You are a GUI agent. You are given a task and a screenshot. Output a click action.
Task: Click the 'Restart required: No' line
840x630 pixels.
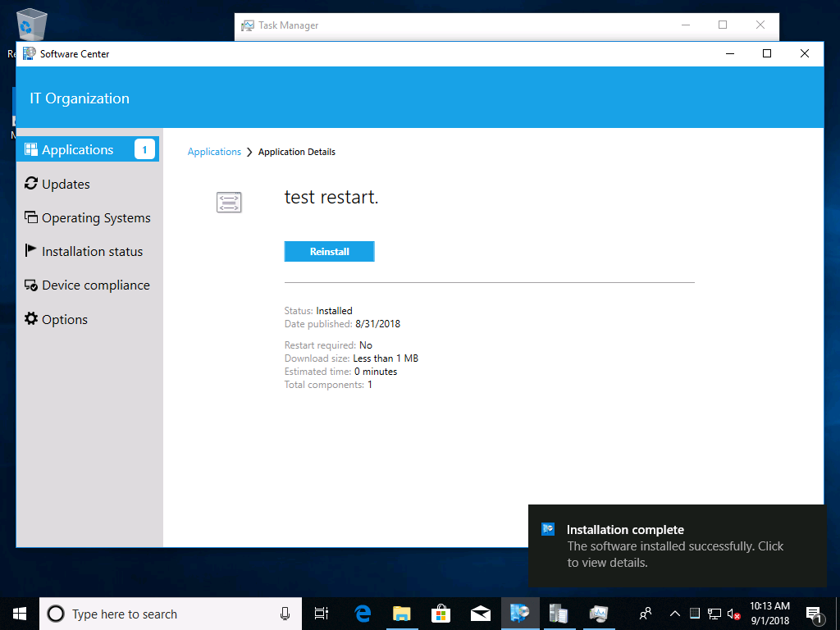tap(328, 345)
